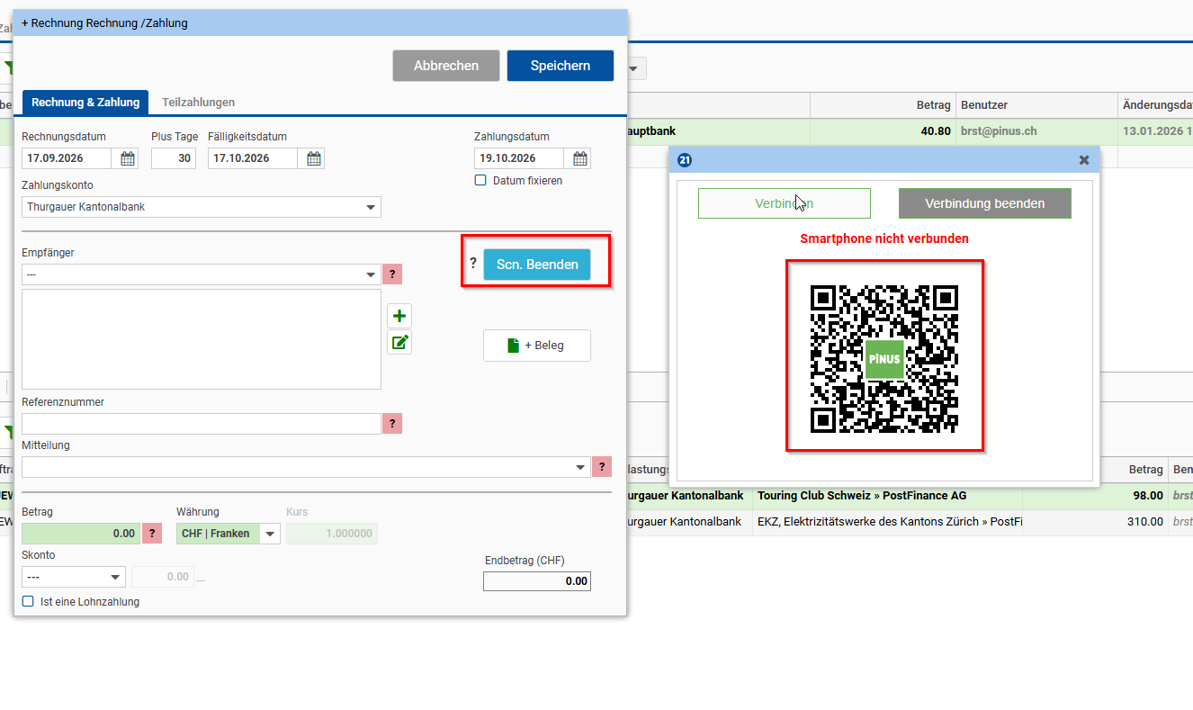This screenshot has height=710, width=1193.
Task: Open the Fälligkeitsdatum calendar picker
Action: tap(314, 158)
